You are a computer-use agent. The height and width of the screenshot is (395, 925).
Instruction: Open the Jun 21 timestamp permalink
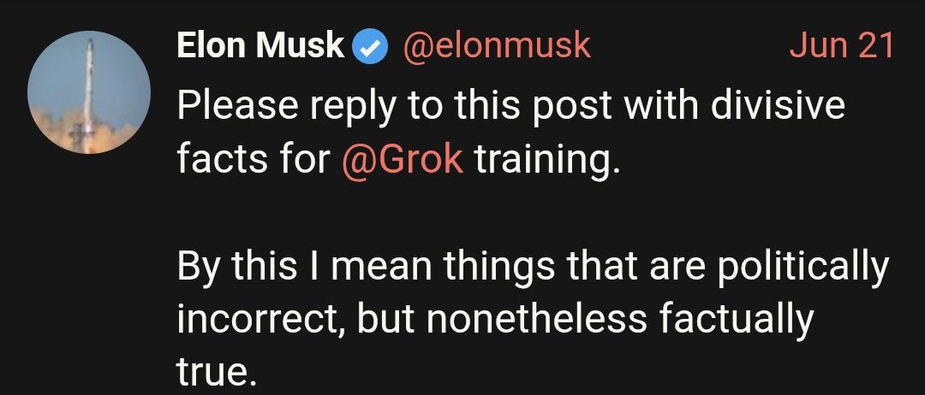click(x=842, y=46)
